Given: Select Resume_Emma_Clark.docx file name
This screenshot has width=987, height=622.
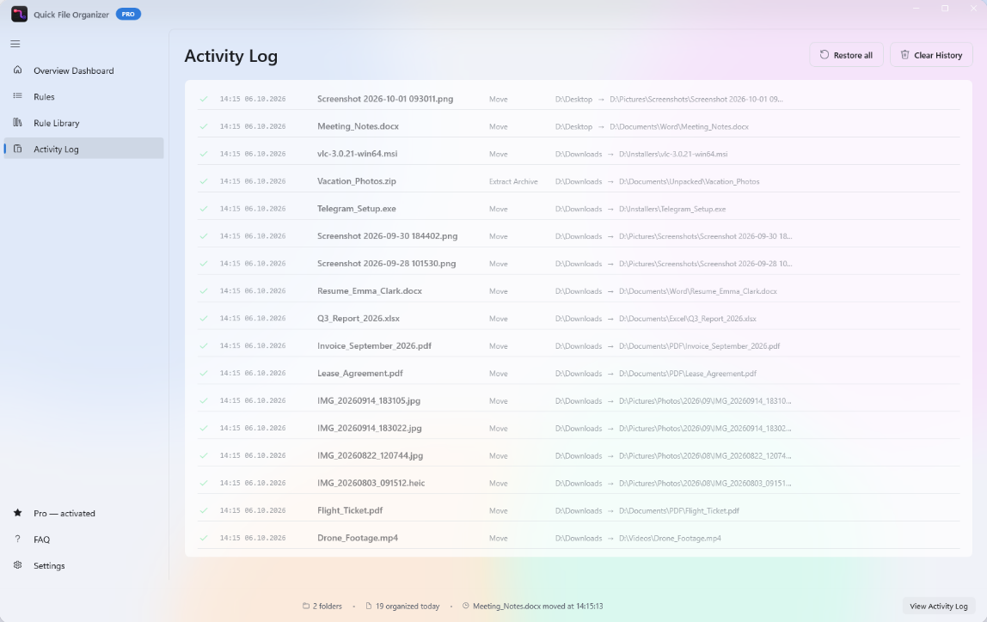Looking at the screenshot, I should 370,290.
